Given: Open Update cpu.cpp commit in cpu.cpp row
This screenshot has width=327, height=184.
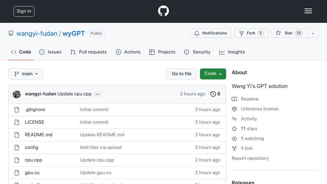Looking at the screenshot, I should coord(97,160).
